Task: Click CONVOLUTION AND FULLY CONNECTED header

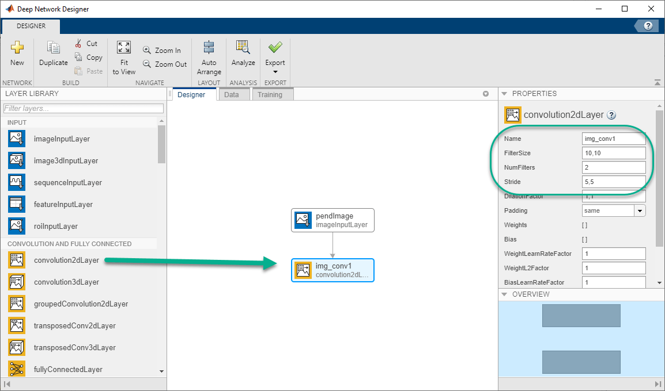Action: [x=70, y=244]
